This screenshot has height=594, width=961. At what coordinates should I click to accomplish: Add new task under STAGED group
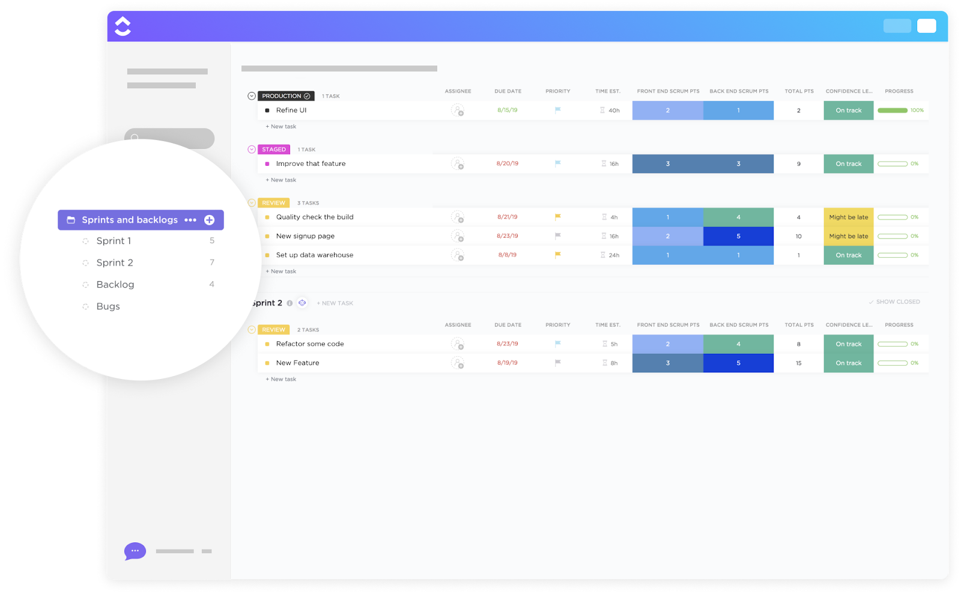click(x=281, y=180)
